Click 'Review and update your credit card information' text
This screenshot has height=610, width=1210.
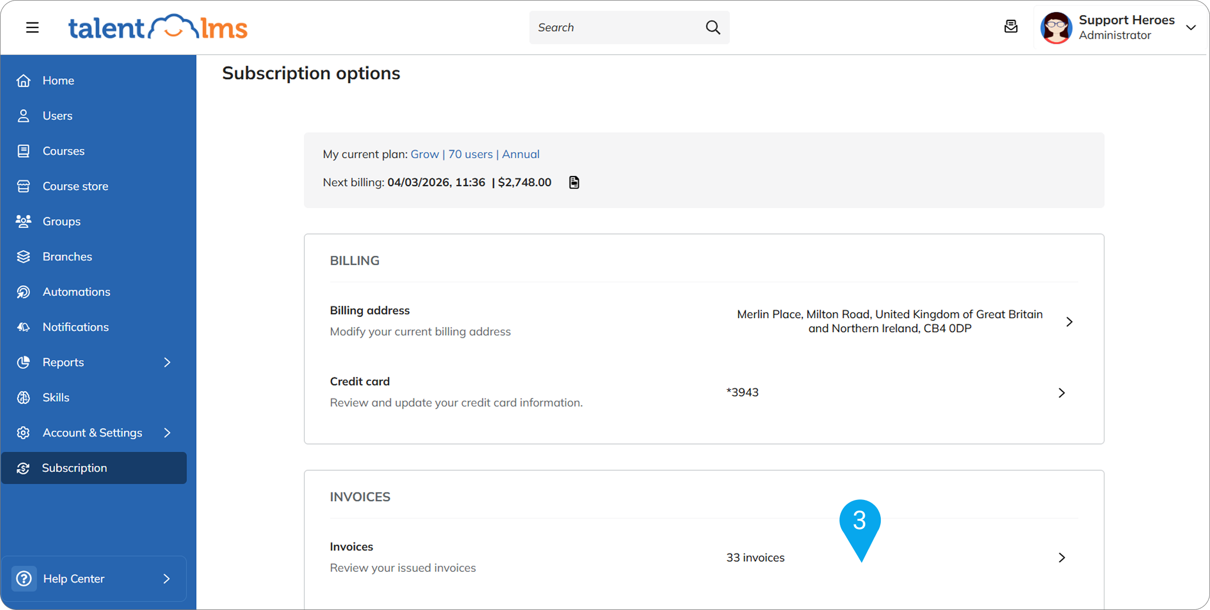click(x=456, y=403)
